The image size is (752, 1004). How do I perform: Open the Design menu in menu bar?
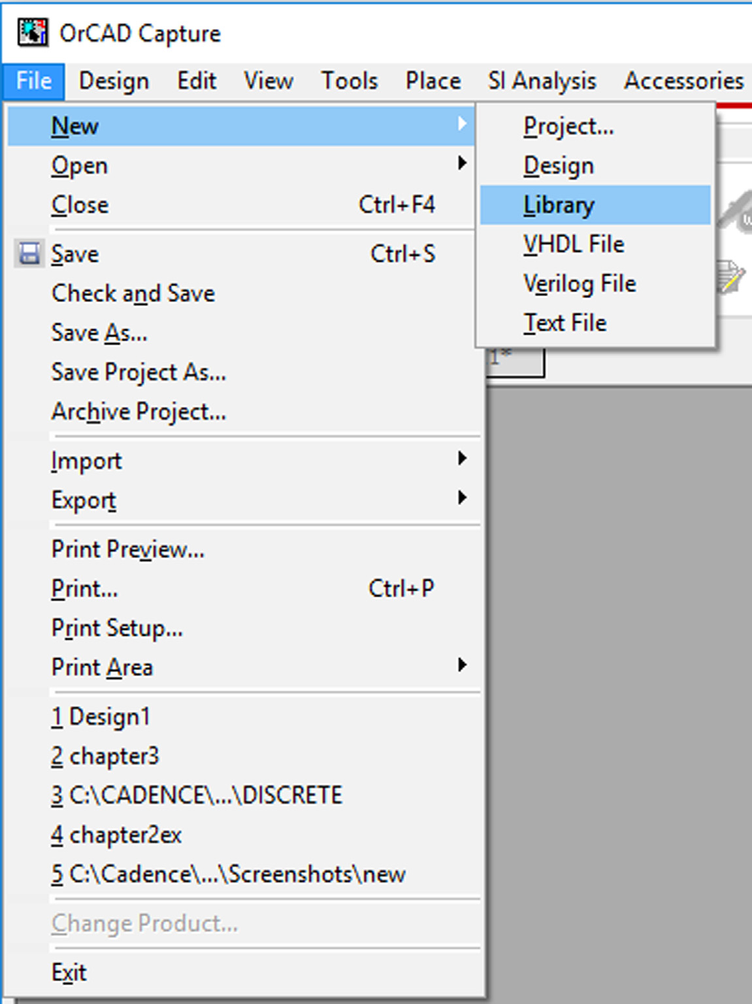114,81
